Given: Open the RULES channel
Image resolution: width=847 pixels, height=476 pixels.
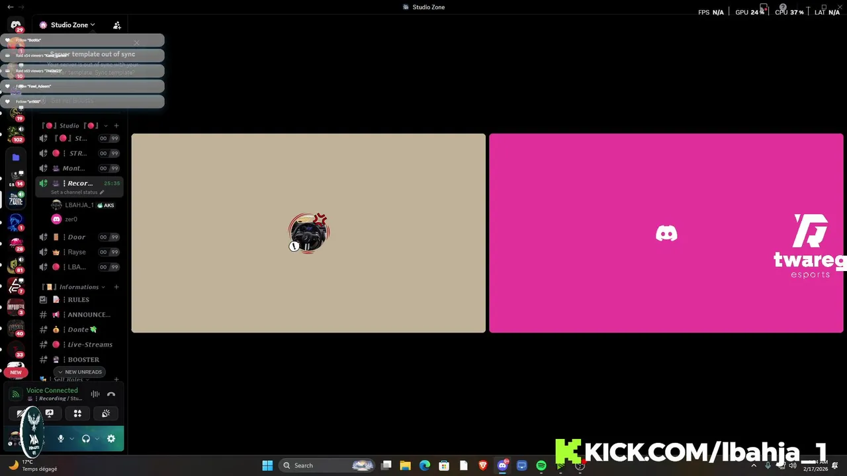Looking at the screenshot, I should pyautogui.click(x=79, y=299).
